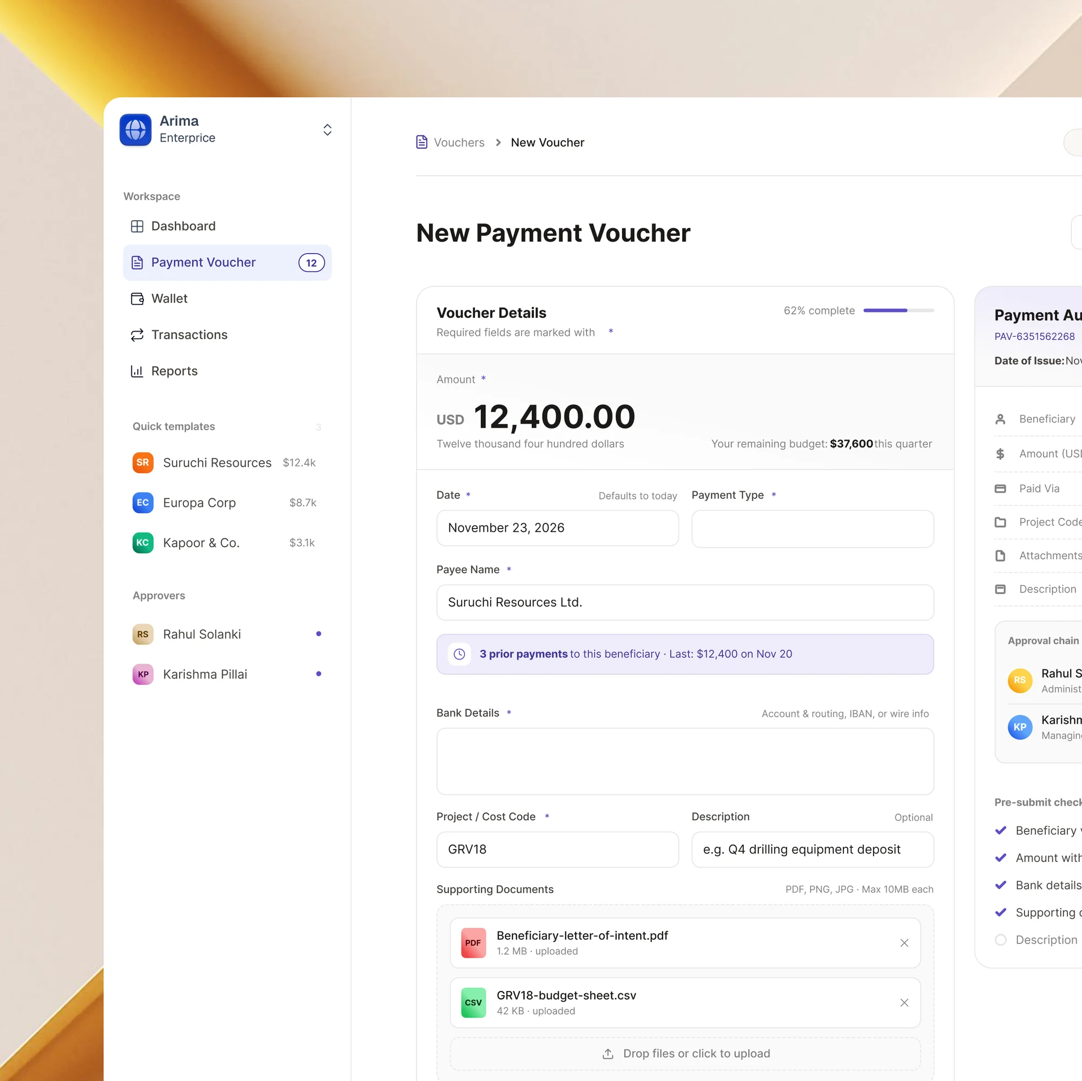Image resolution: width=1082 pixels, height=1081 pixels.
Task: Open the Payment Type dropdown field
Action: click(812, 528)
